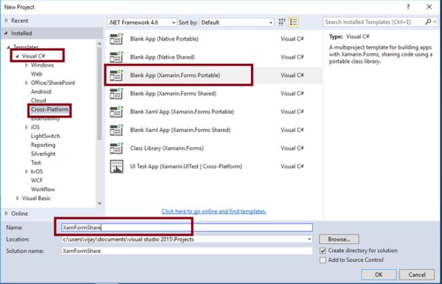Click the tree scrollbar up arrow
This screenshot has height=284, width=442.
[99, 43]
